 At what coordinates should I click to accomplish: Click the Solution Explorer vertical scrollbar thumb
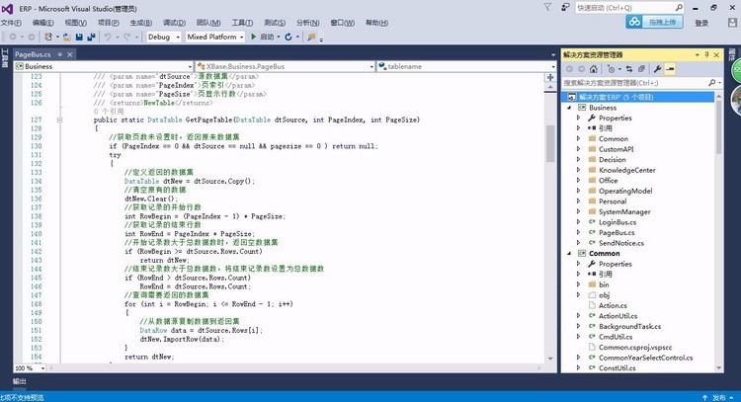pos(719,126)
